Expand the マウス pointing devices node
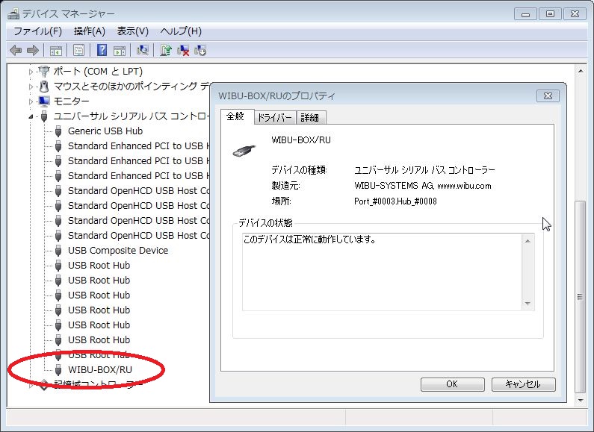The width and height of the screenshot is (594, 432). (x=31, y=87)
